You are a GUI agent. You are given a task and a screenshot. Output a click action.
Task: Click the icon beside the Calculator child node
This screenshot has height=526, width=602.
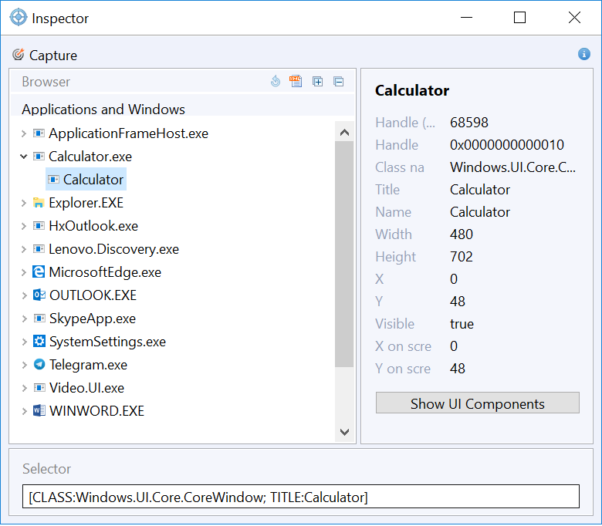(x=53, y=179)
